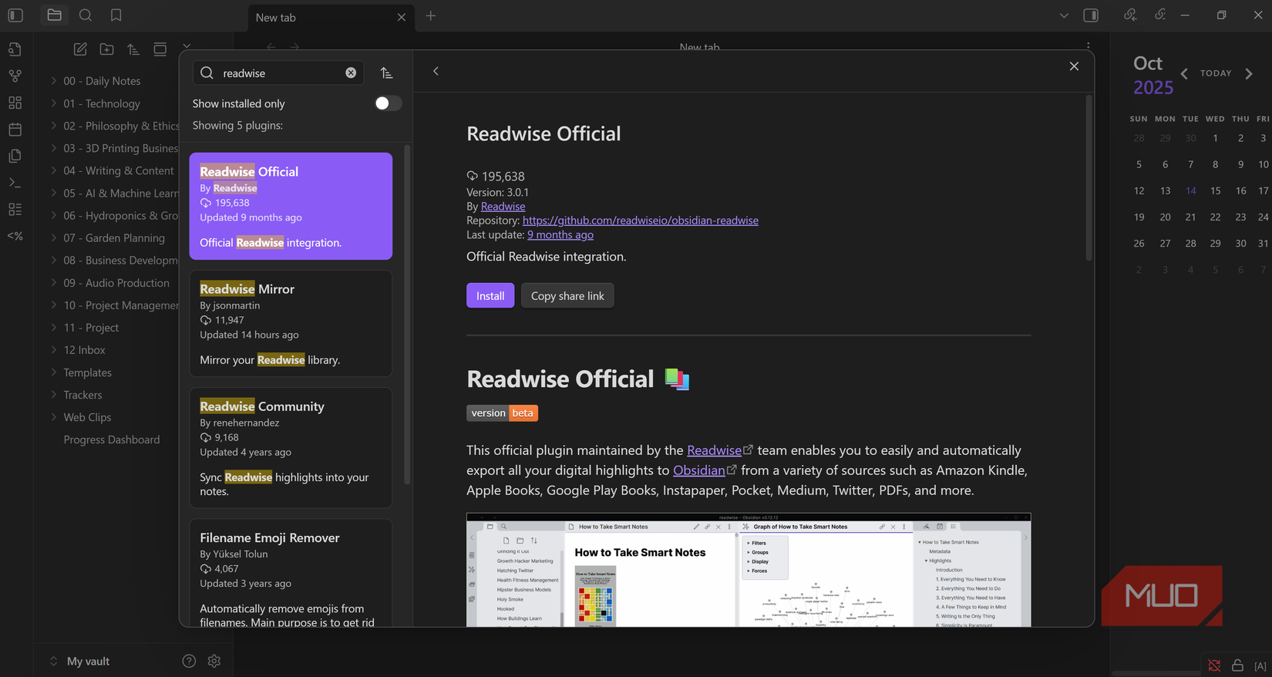
Task: Click the plugin details scrollbar
Action: (1089, 177)
